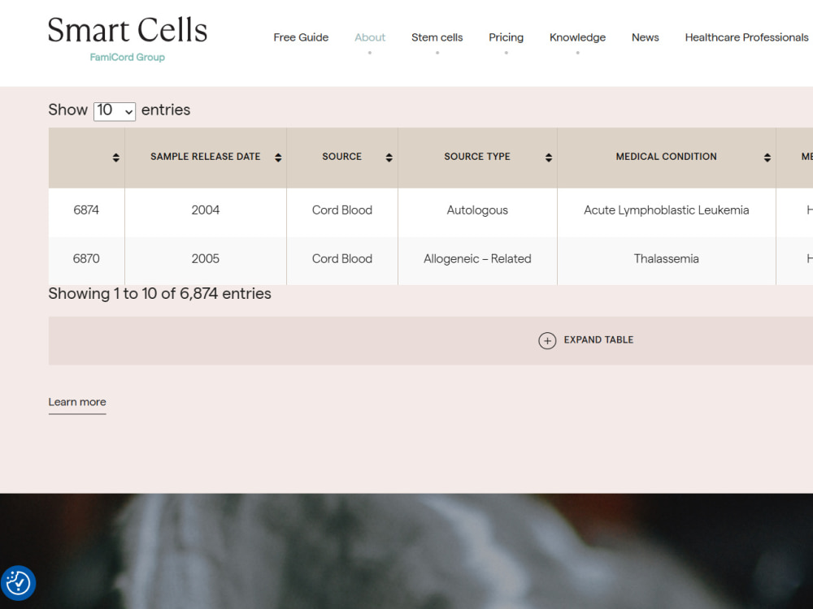Screen dimensions: 813x609
Task: Click Cord Blood in the 6874 row
Action: 342,210
